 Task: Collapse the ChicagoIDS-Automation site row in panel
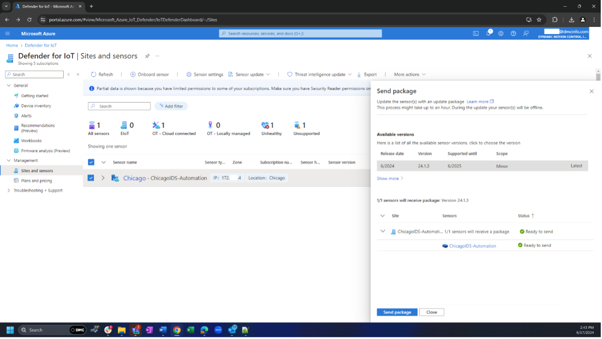click(383, 231)
